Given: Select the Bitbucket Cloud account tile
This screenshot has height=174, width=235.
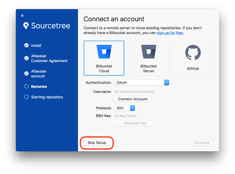Looking at the screenshot, I should point(104,58).
